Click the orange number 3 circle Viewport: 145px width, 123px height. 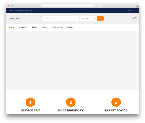pos(116,102)
